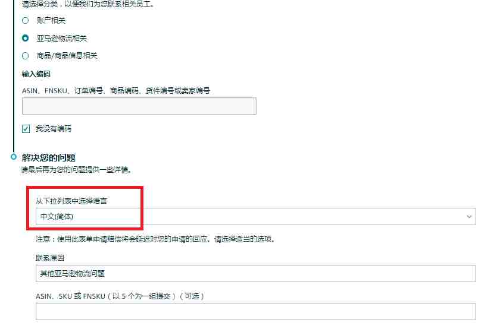Uncheck the 我没有编码 checkbox
Screen dimensions: 497x326
point(26,129)
